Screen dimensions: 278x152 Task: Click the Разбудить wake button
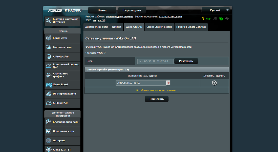(186, 61)
